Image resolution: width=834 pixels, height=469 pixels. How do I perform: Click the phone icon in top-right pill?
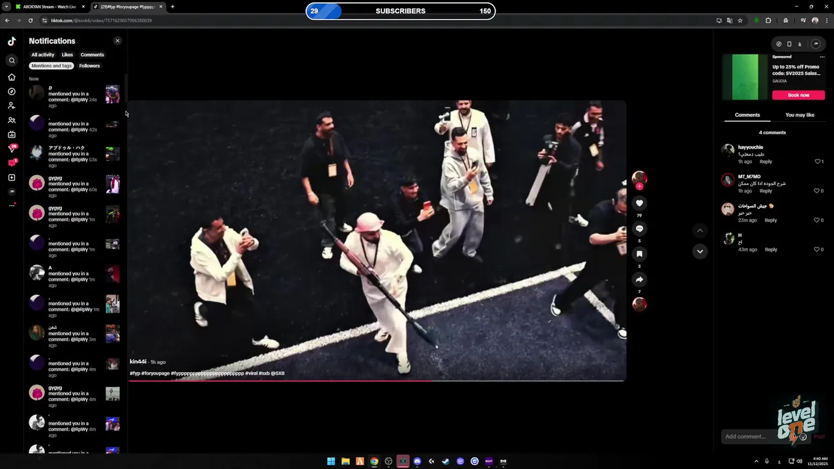click(x=789, y=44)
